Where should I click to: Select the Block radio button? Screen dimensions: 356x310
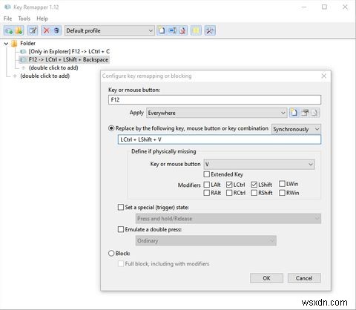(111, 254)
